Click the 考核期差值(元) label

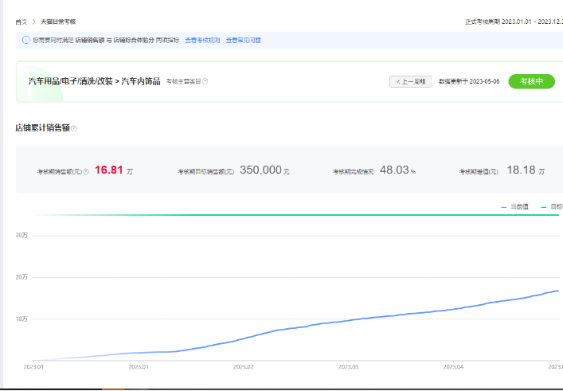pos(479,172)
